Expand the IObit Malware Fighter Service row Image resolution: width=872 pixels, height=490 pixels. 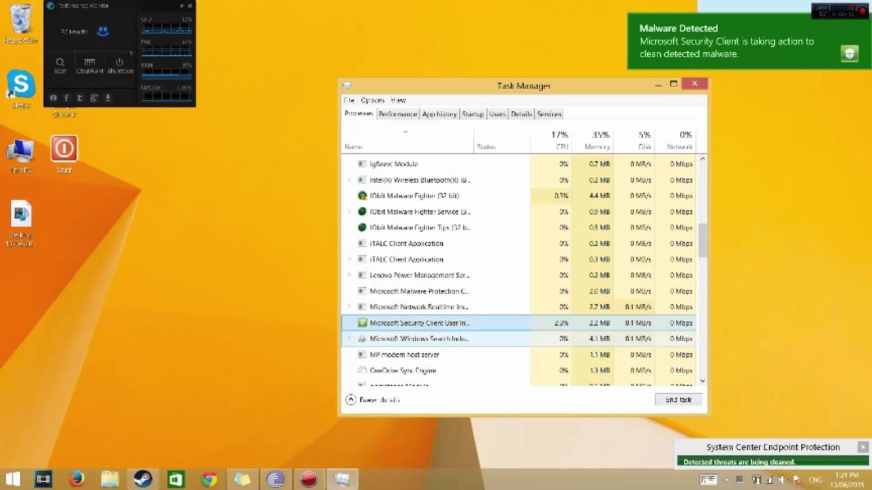click(349, 212)
